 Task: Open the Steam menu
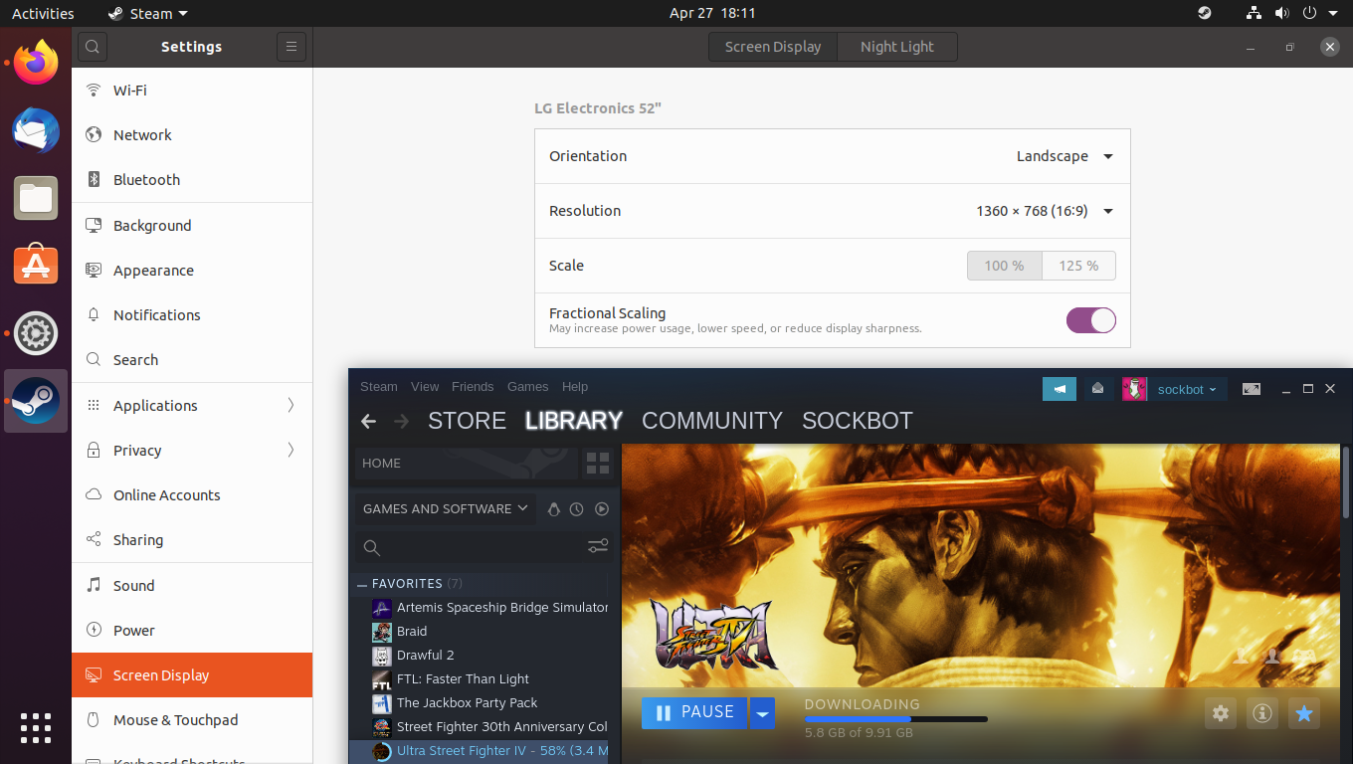click(379, 387)
